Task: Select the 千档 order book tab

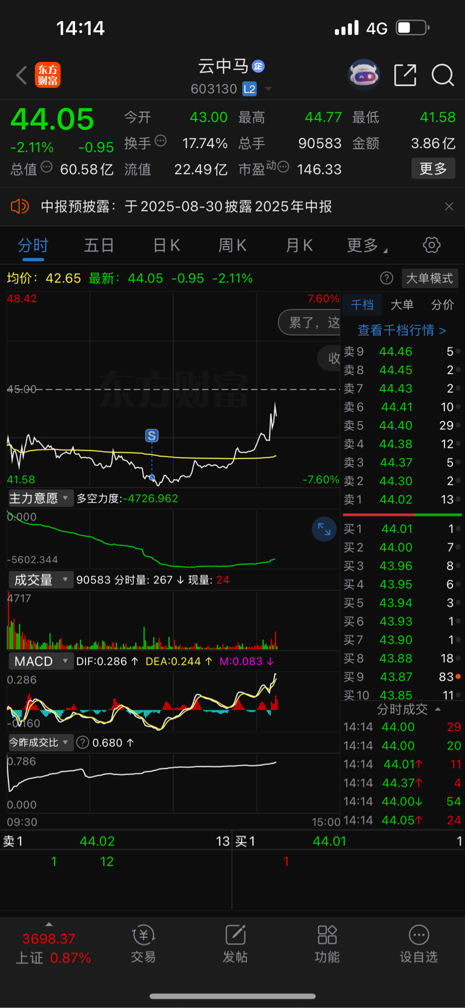Action: [362, 304]
